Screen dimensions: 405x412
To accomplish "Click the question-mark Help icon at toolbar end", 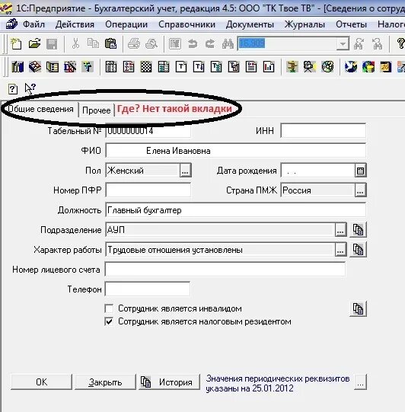I will click(x=400, y=43).
